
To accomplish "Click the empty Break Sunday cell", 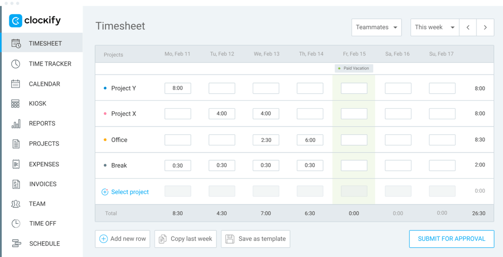I will click(442, 166).
